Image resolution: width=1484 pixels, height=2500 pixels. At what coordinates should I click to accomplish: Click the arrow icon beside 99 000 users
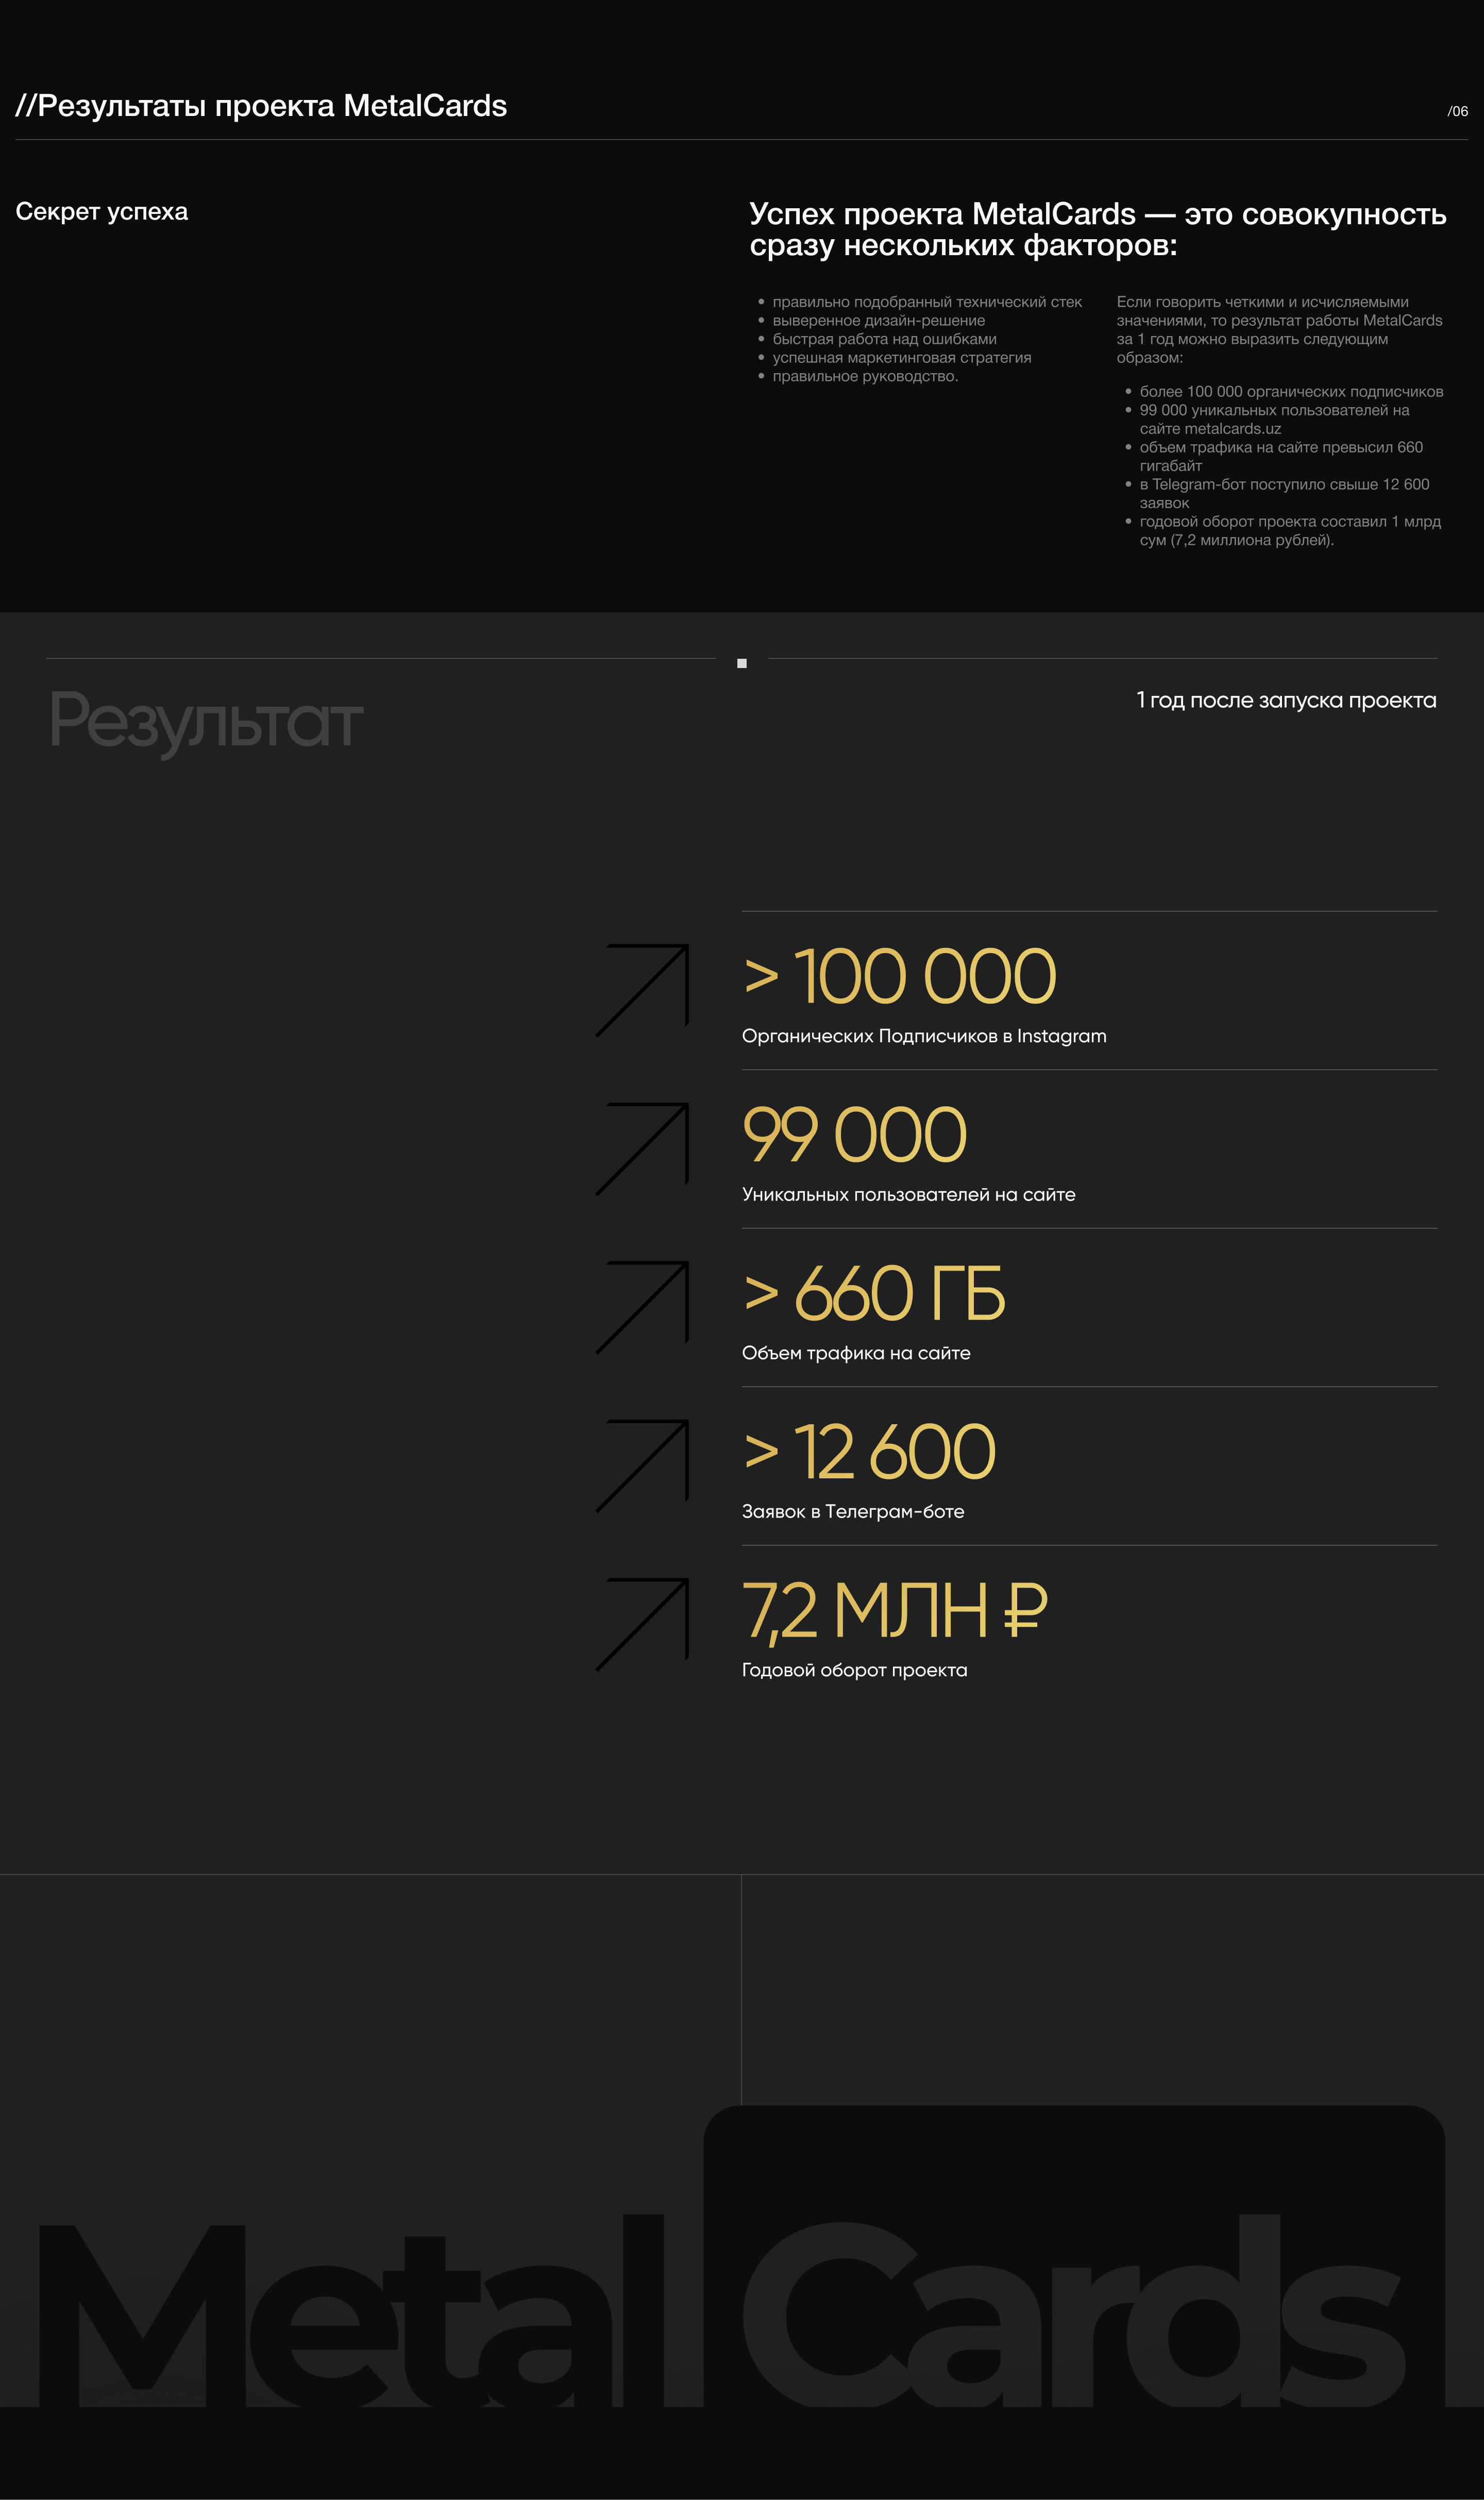coord(642,1148)
